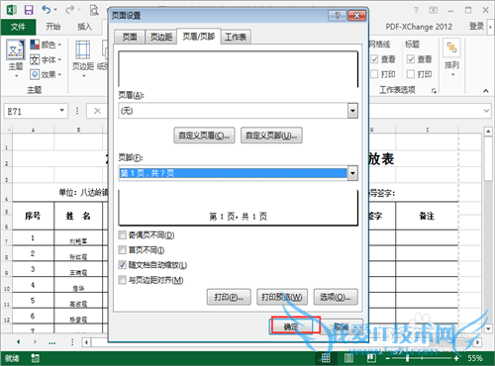Click the macro recording icon in status bar
The height and width of the screenshot is (366, 495).
coord(36,358)
